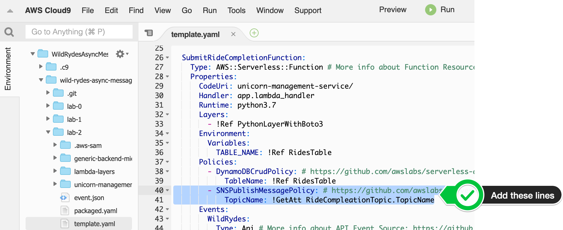Image resolution: width=563 pixels, height=230 pixels.
Task: Fold the SNSPublishMessagePolicy block at line 40
Action: (x=167, y=191)
